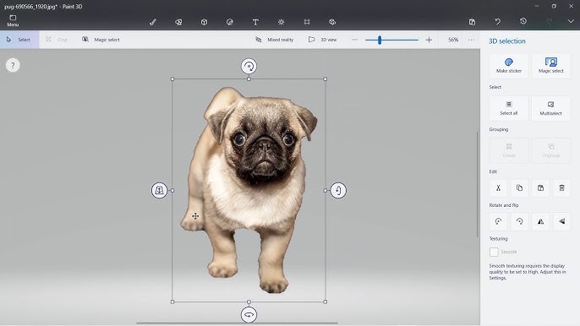Toggle 3D view mode
580x326 pixels.
click(323, 40)
